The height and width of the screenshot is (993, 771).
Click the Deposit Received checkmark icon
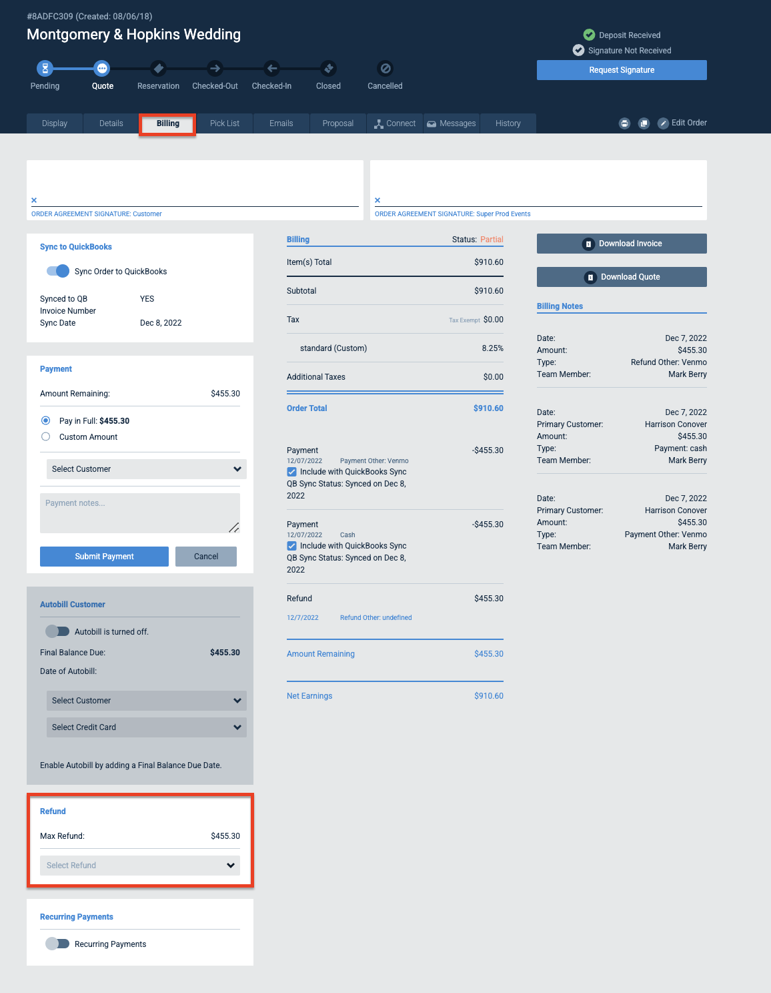pyautogui.click(x=589, y=35)
